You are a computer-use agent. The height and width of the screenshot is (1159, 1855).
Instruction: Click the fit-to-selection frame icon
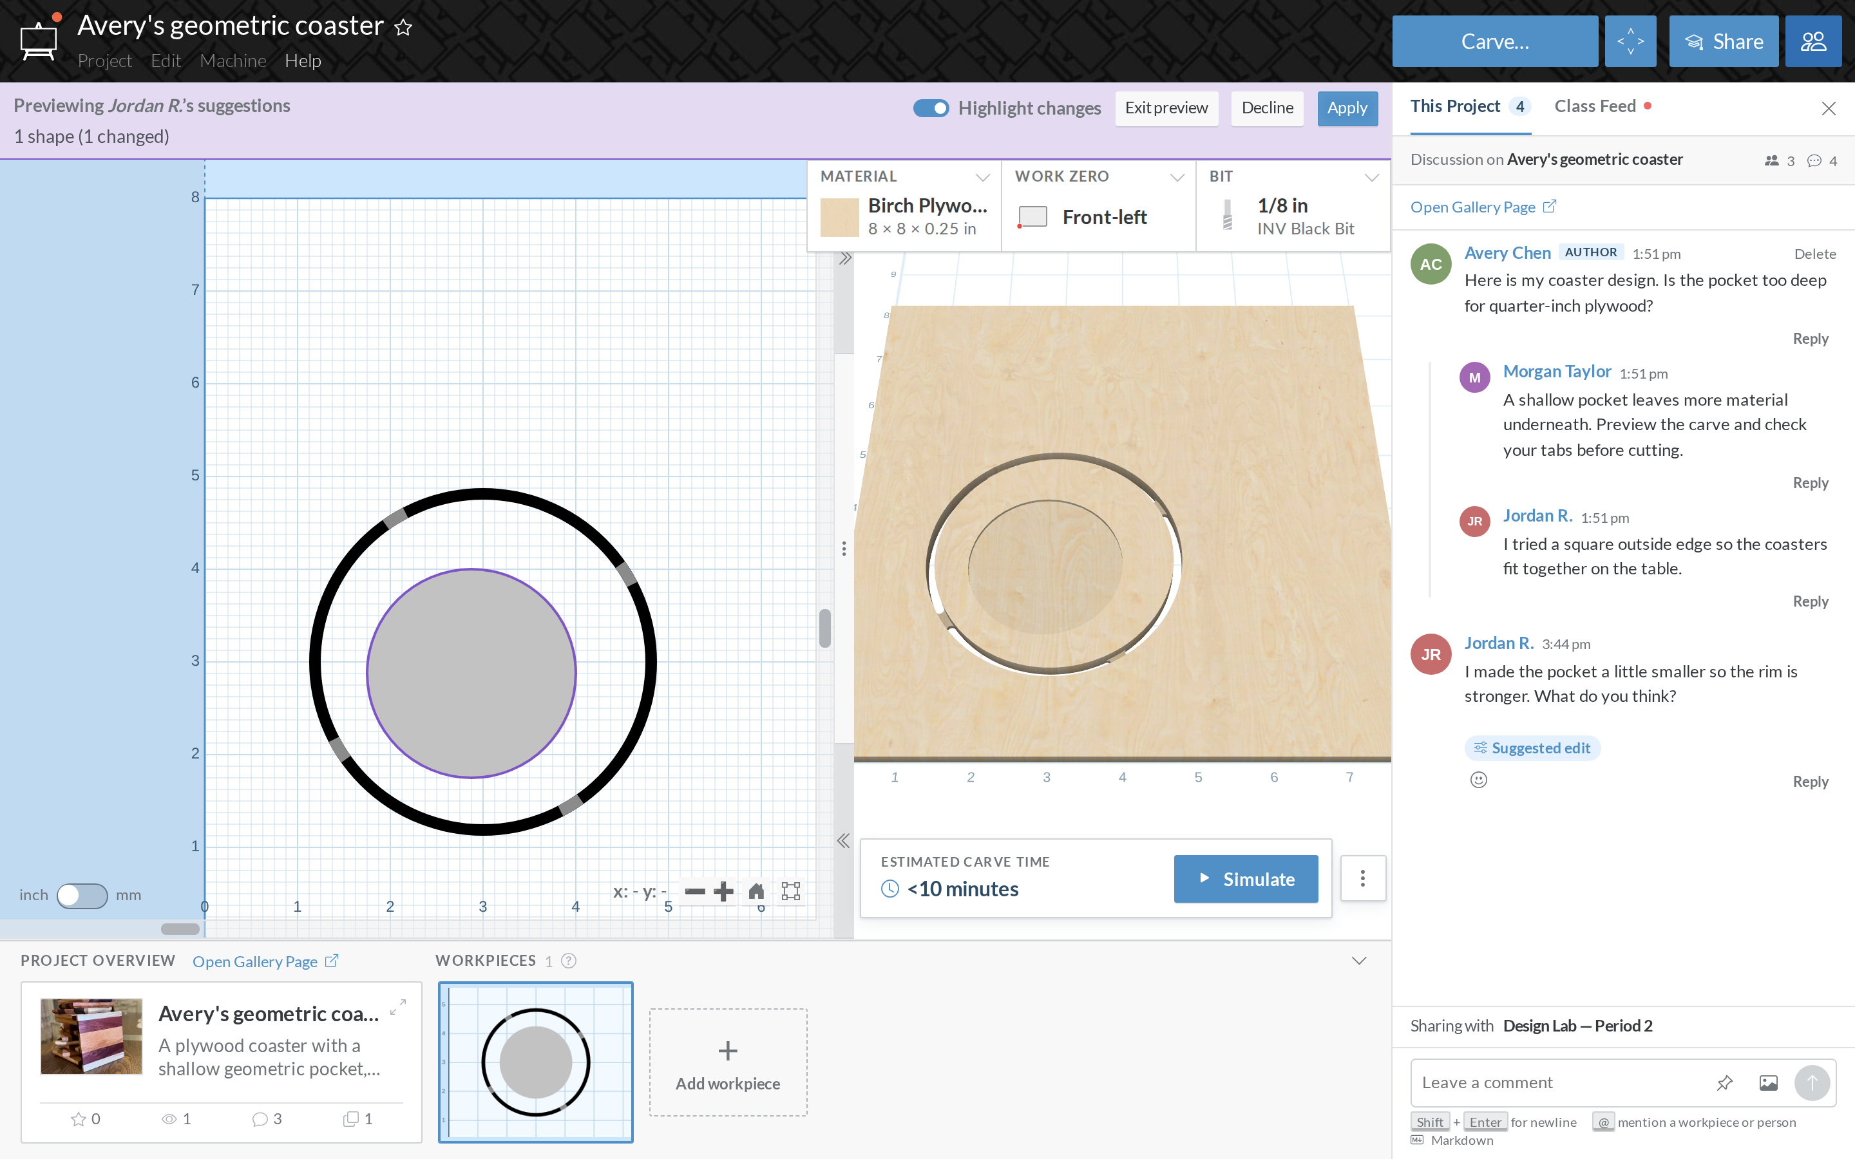coord(790,892)
